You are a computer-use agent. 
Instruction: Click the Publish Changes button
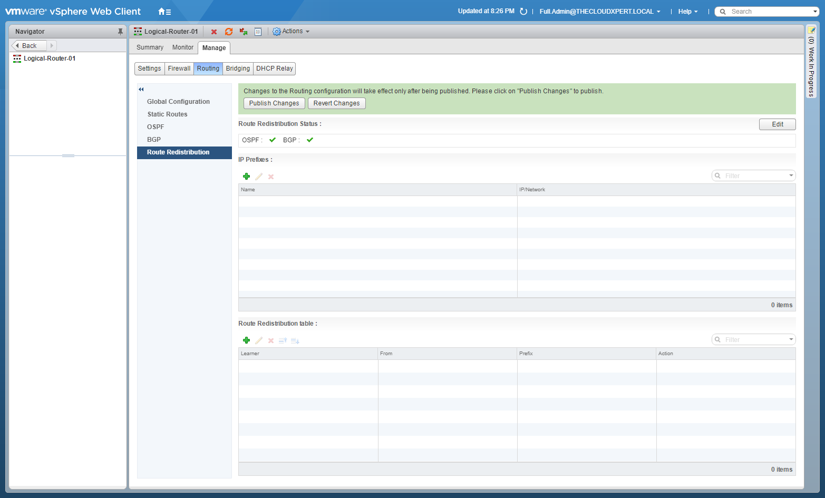click(x=274, y=103)
